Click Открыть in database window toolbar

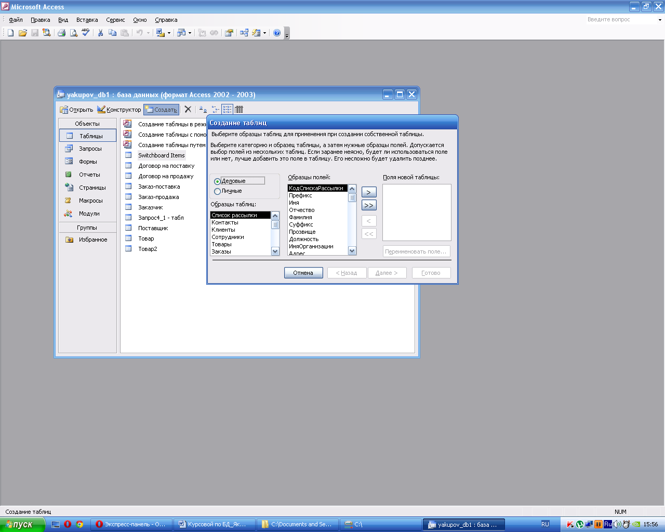(76, 110)
